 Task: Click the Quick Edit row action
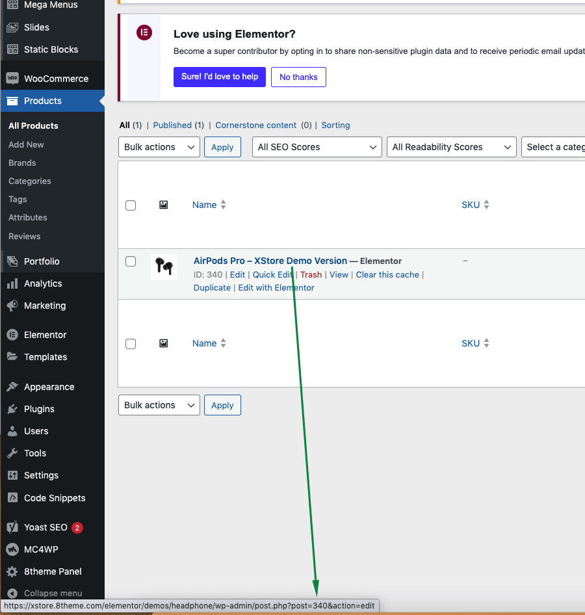coord(272,274)
